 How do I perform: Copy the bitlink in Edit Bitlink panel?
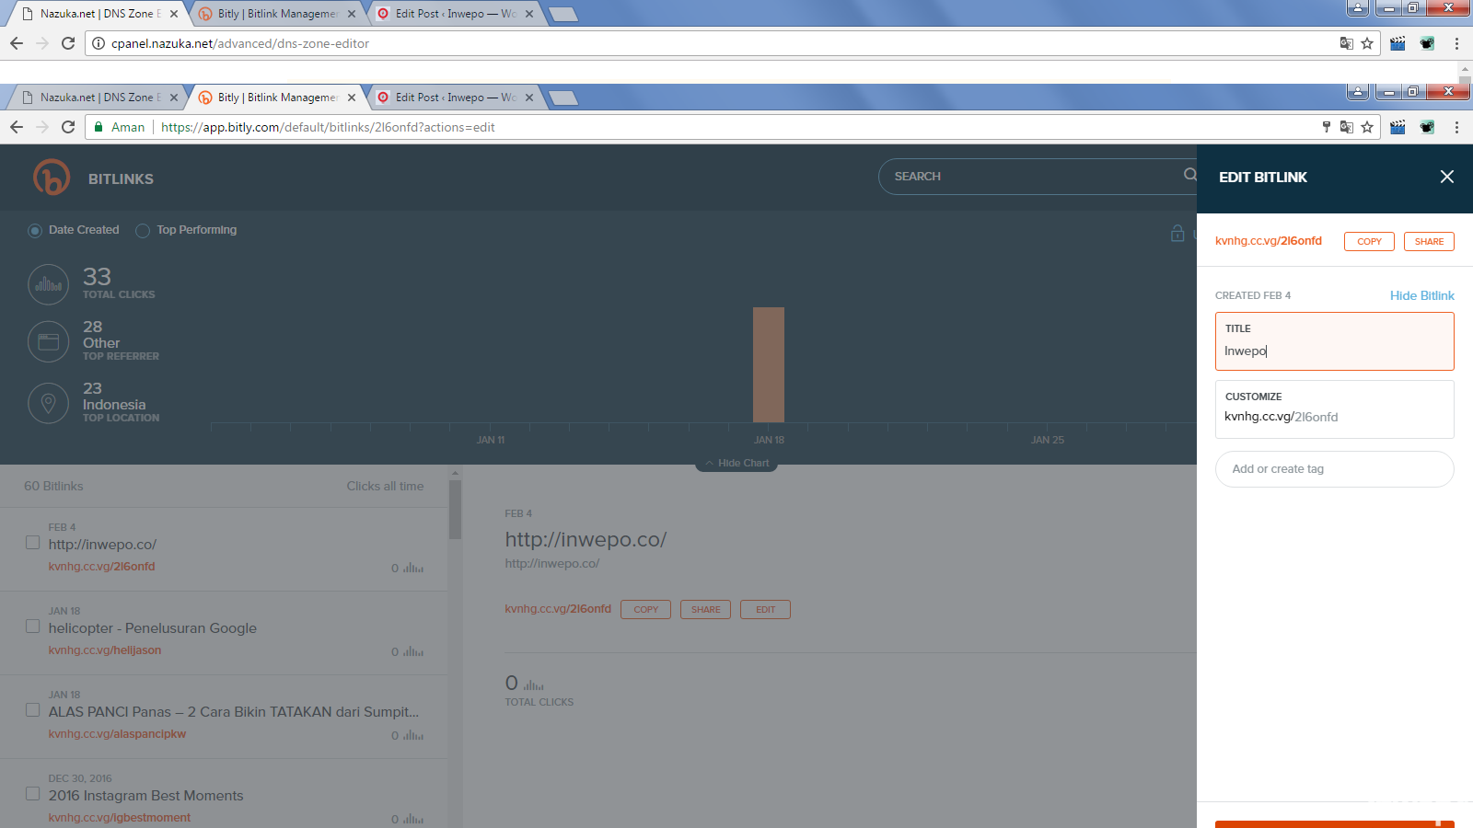coord(1369,241)
